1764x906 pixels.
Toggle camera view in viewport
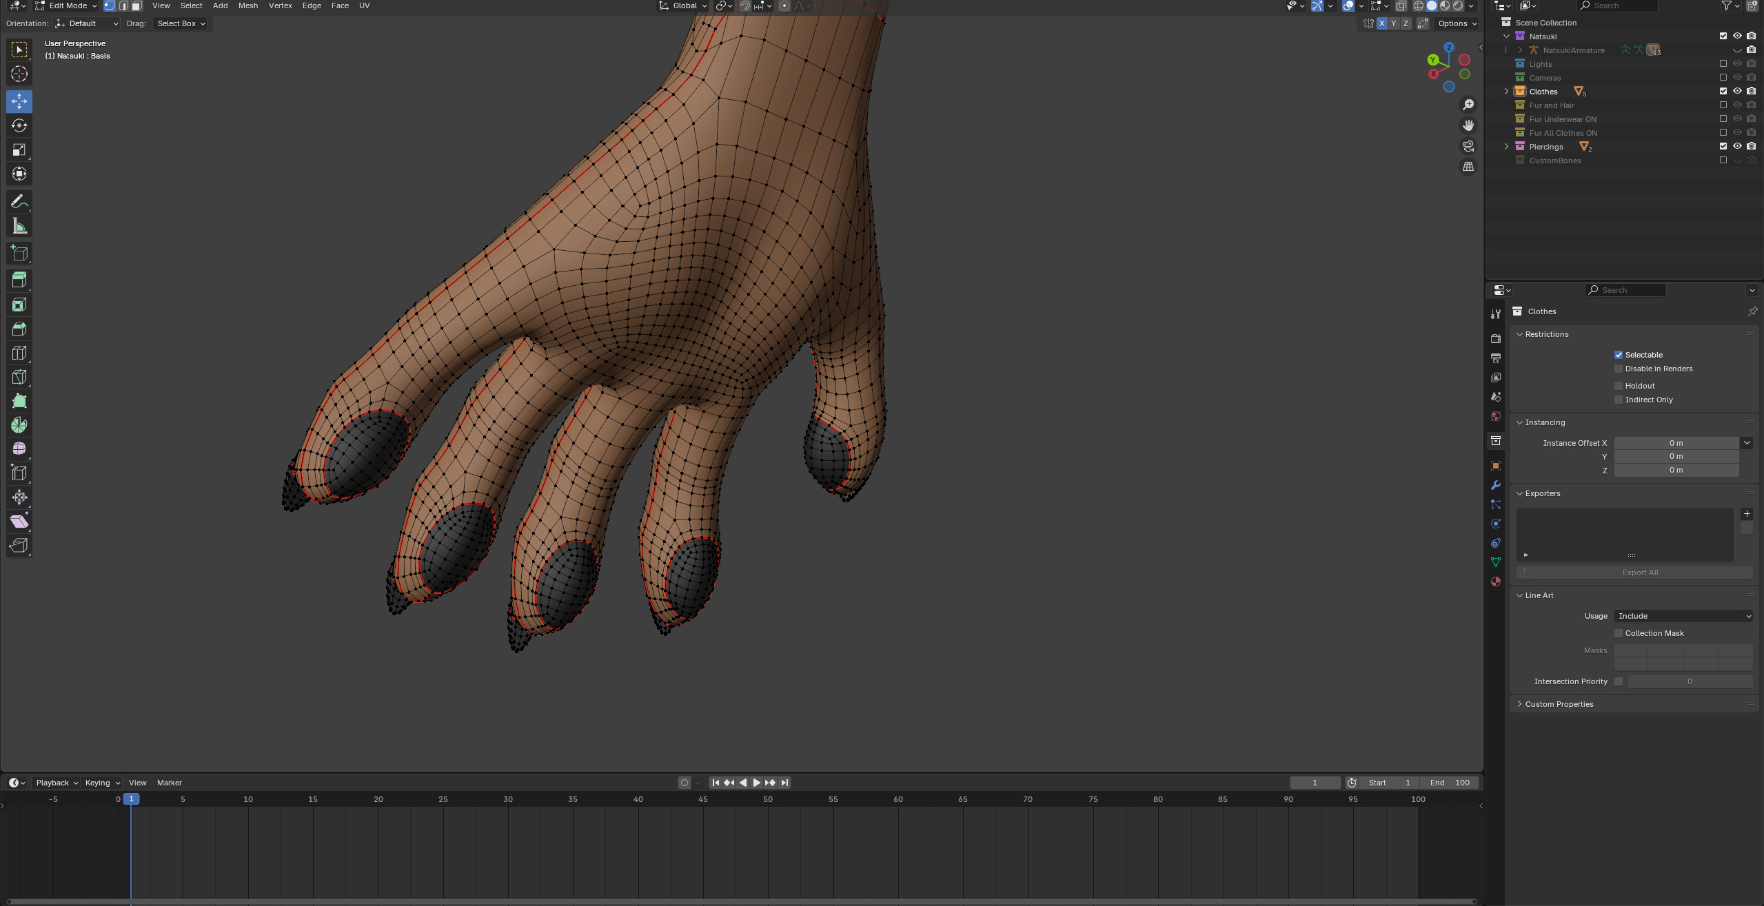click(x=1468, y=146)
